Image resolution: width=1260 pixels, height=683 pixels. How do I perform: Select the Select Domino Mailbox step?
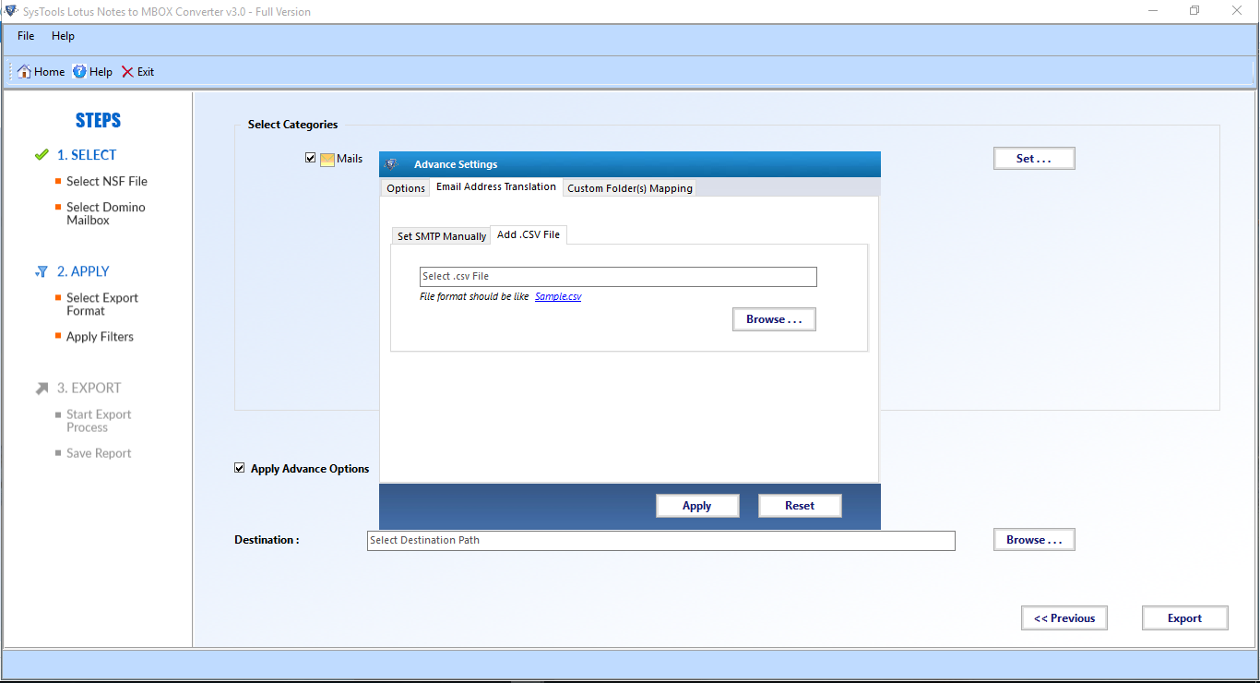tap(106, 214)
